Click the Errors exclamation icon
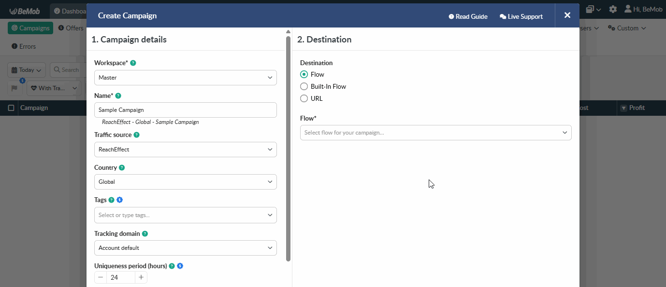The image size is (666, 287). 14,46
